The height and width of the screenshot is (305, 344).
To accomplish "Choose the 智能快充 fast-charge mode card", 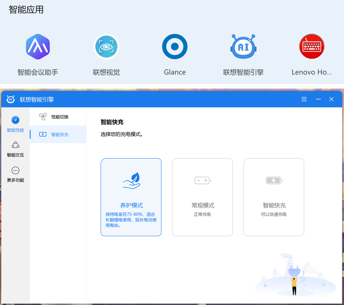I will 274,197.
